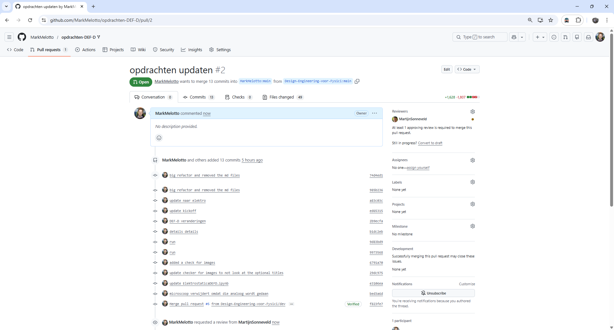Click the Convert to draft link
The image size is (614, 330).
(x=430, y=143)
